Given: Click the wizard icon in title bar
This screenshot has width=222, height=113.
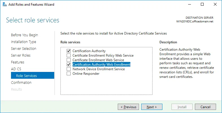Looking at the screenshot, I should [5, 5].
